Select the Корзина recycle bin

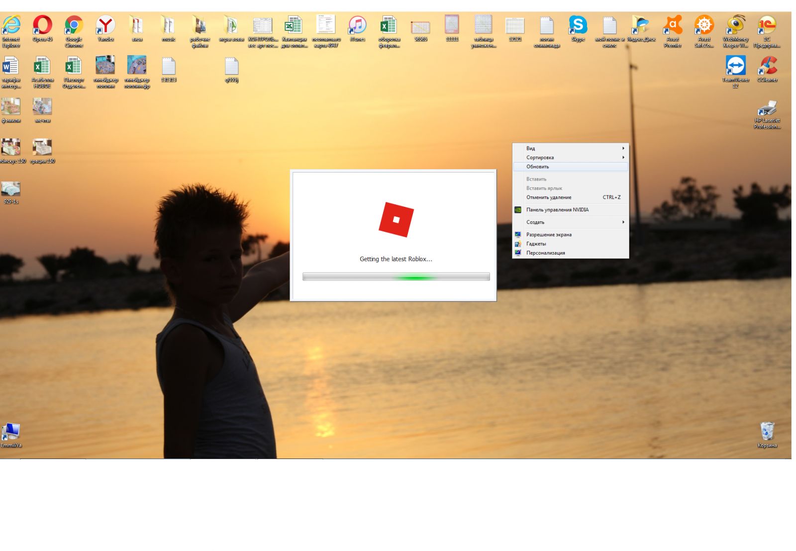(767, 435)
